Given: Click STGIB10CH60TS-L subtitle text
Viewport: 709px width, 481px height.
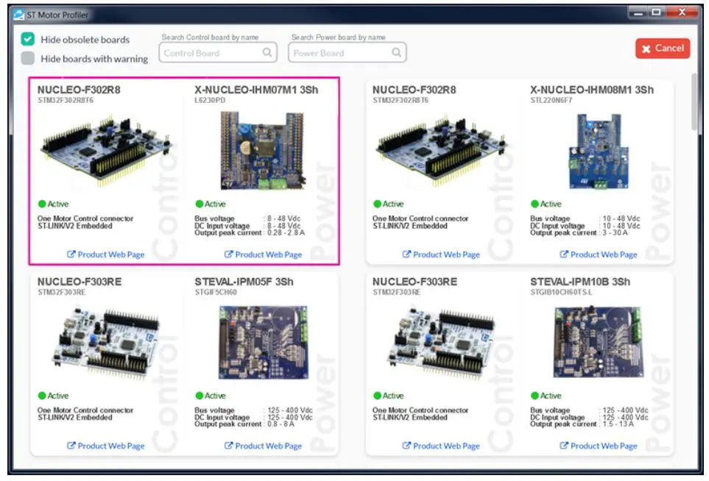Looking at the screenshot, I should coord(561,292).
